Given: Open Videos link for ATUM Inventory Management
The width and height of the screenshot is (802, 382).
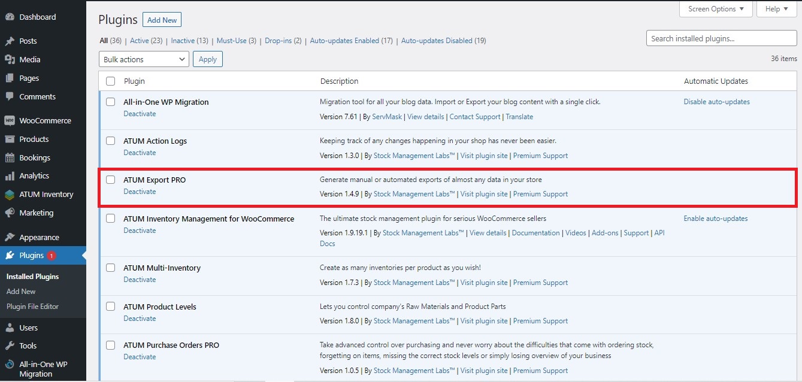Looking at the screenshot, I should pyautogui.click(x=576, y=233).
